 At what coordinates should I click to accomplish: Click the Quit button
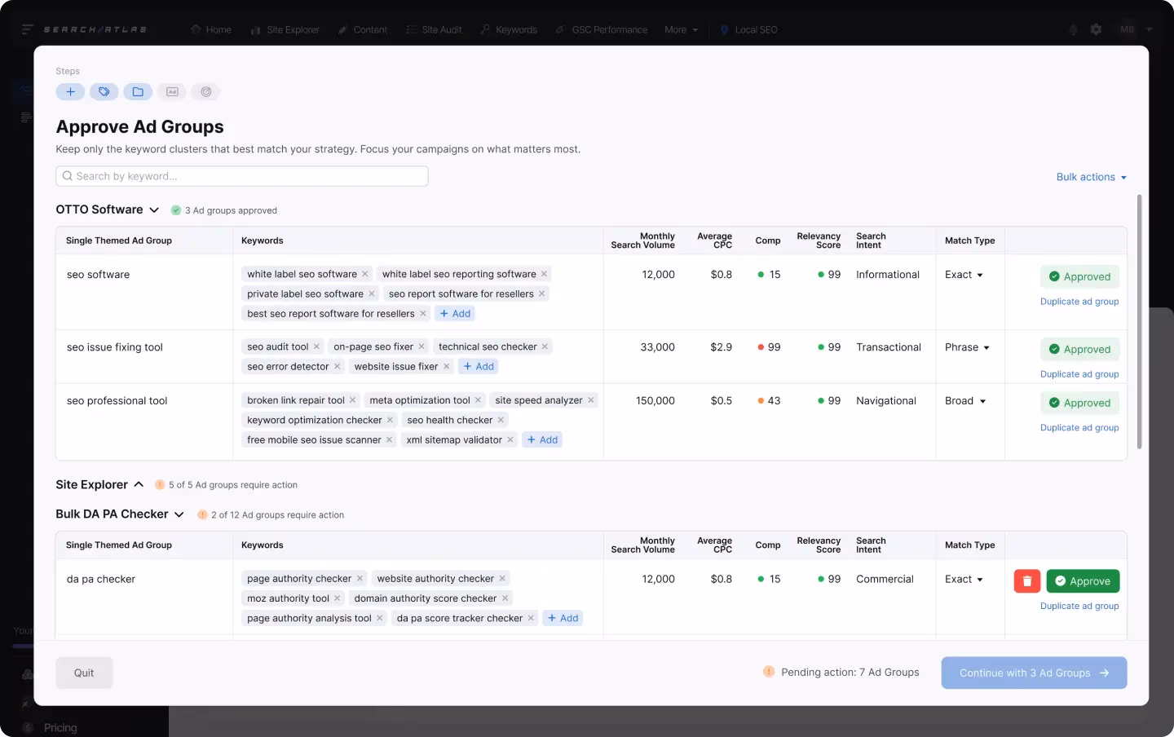click(84, 673)
